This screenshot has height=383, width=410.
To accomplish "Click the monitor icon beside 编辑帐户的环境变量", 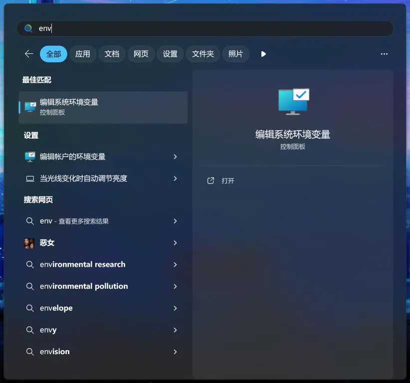I will click(x=30, y=157).
